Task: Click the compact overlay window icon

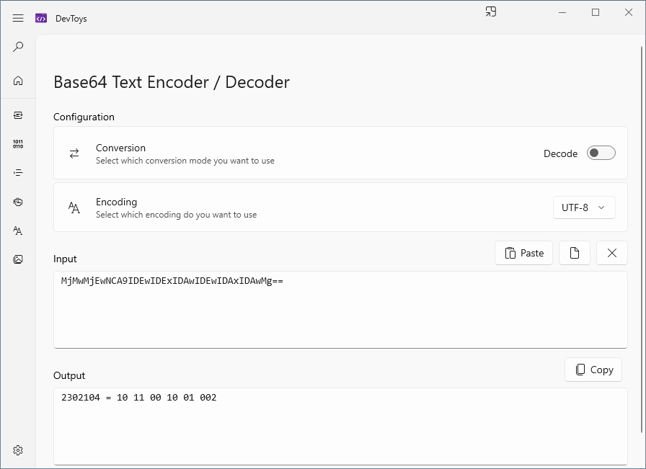Action: (491, 12)
